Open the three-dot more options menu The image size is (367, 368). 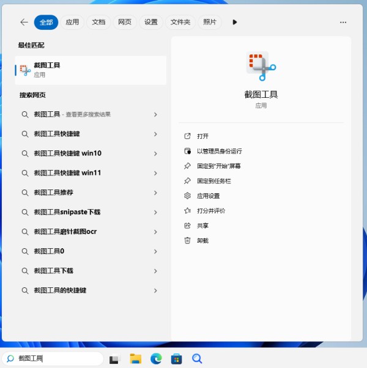343,22
